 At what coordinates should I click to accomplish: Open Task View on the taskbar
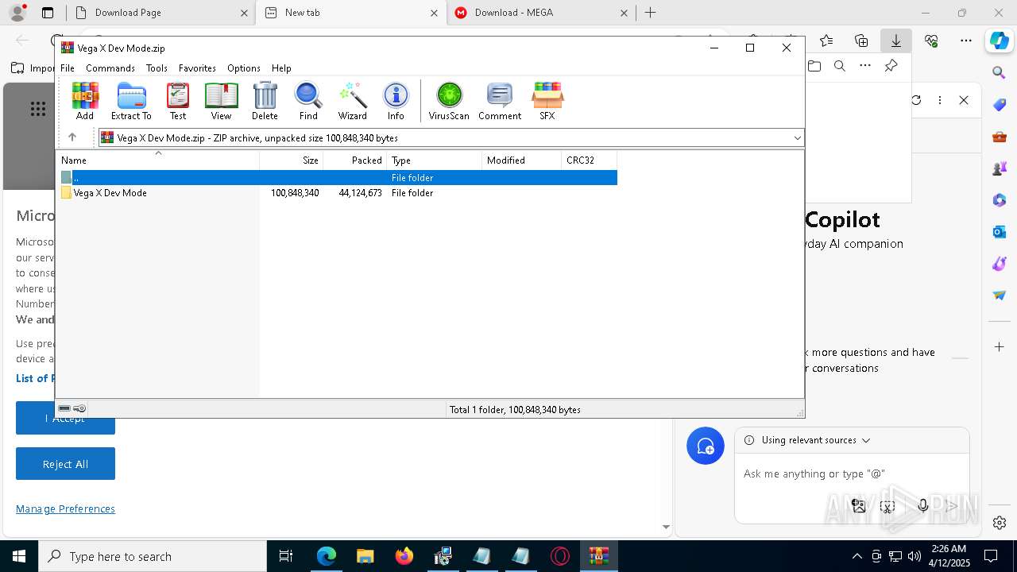[286, 556]
